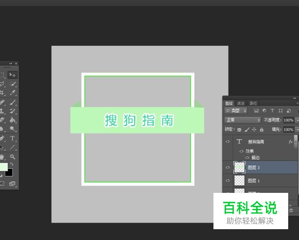Open the 不透明度 opacity slider arrow

click(297, 120)
